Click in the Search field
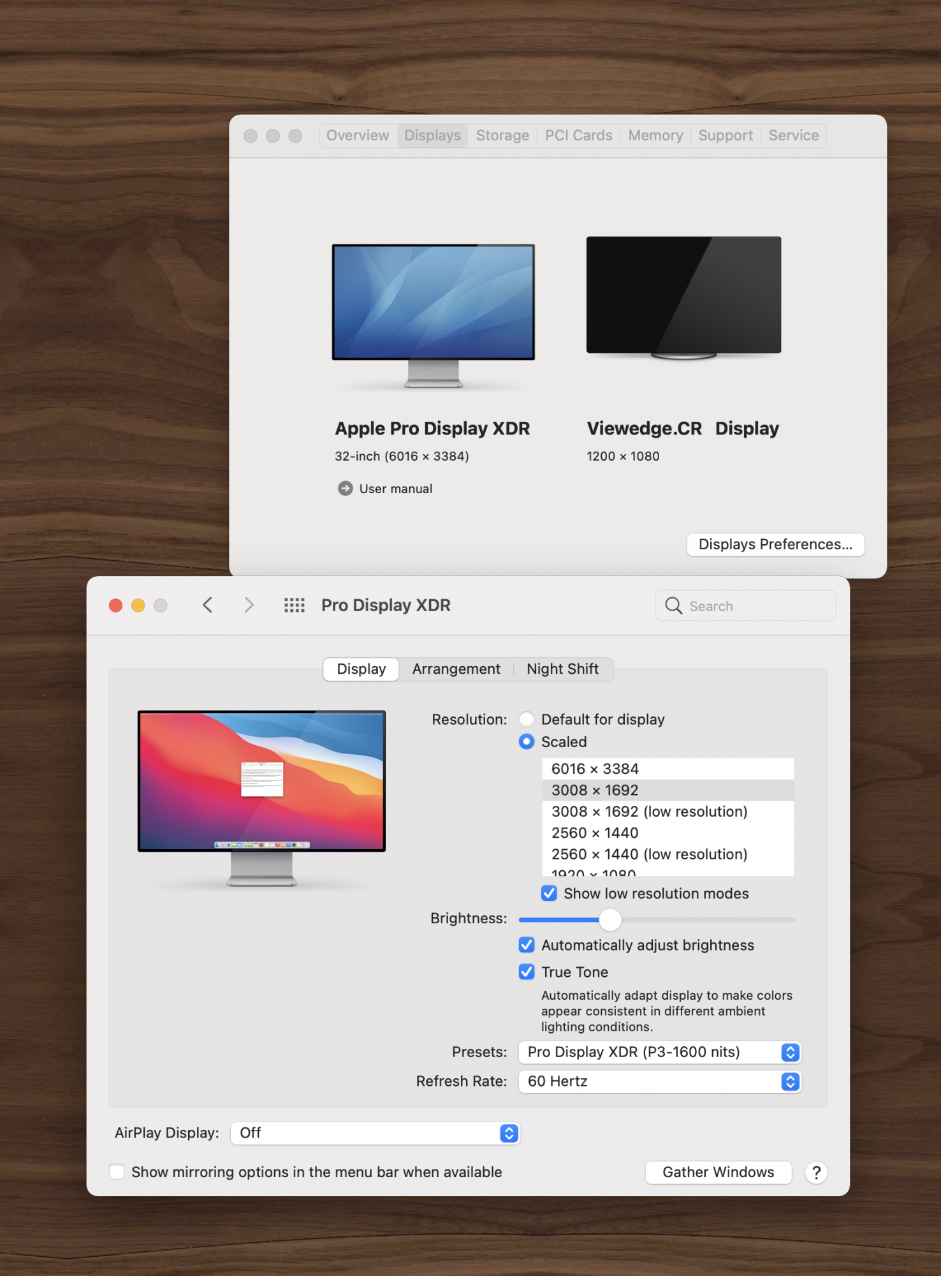The height and width of the screenshot is (1276, 941). click(x=745, y=605)
